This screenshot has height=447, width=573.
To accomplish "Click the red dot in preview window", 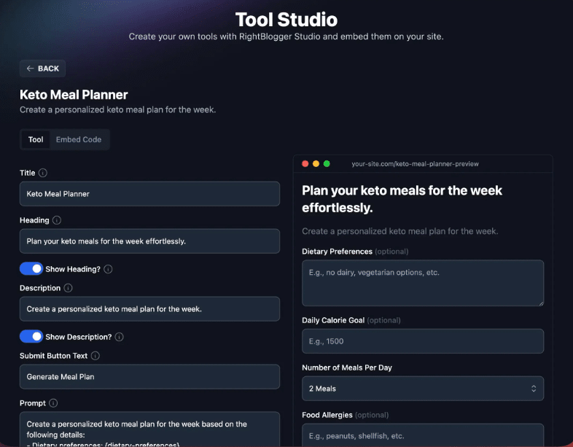I will tap(305, 164).
